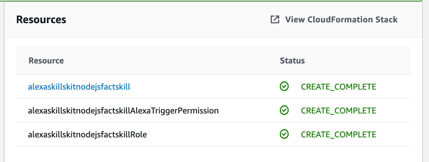Click CREATE_COMPLETE text in the AlexaTriggerPermission row
Viewport: 429px width, 162px height.
(x=338, y=110)
